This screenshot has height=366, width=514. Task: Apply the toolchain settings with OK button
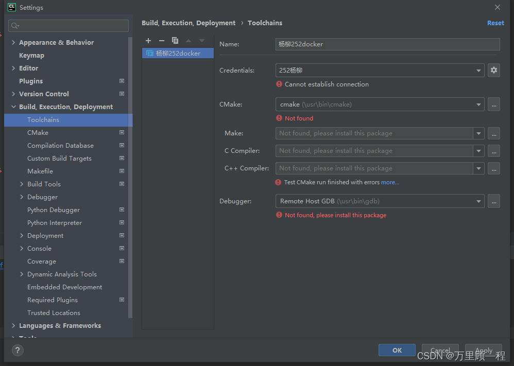point(397,350)
